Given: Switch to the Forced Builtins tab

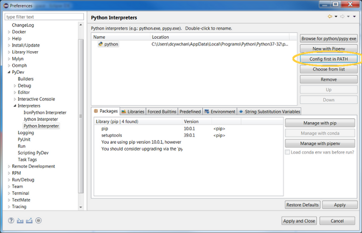Looking at the screenshot, I should (x=162, y=112).
